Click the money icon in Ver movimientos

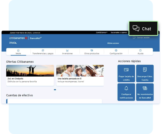145,88
